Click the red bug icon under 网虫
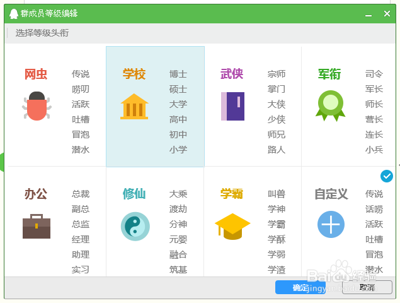400x303 pixels. pos(37,106)
